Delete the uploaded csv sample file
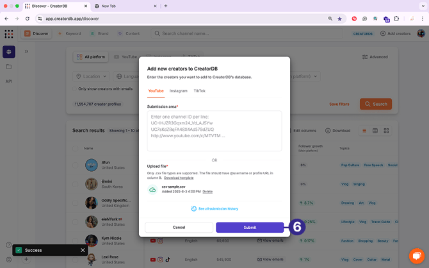Viewport: 429px width, 268px height. pos(207,192)
